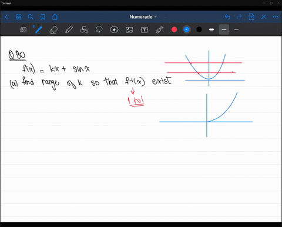Select the thinnest stroke width
282x227 pixels.
236,29
